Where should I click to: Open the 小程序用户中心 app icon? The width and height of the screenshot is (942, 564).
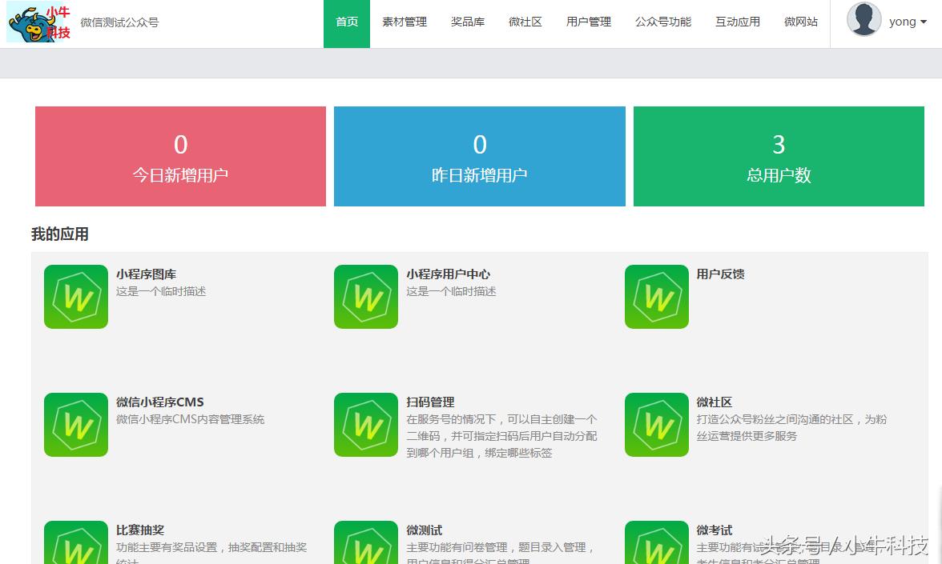(365, 296)
